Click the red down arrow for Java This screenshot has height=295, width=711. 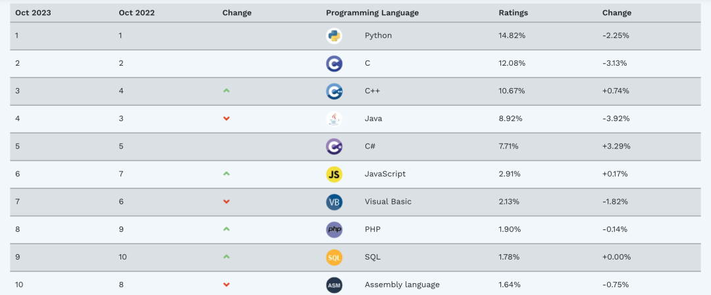(x=226, y=119)
